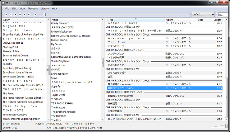Open the Edit menu
Image resolution: width=230 pixels, height=132 pixels.
point(14,9)
